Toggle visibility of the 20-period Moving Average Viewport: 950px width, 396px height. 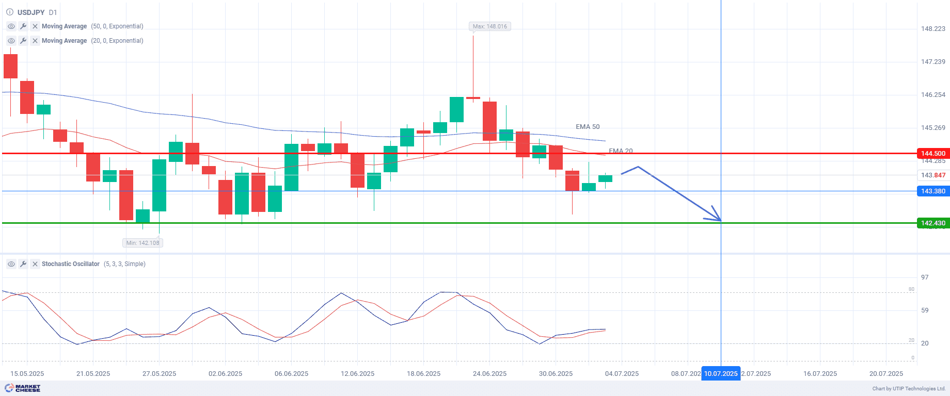11,41
